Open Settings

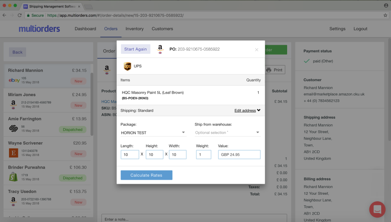[x=337, y=29]
